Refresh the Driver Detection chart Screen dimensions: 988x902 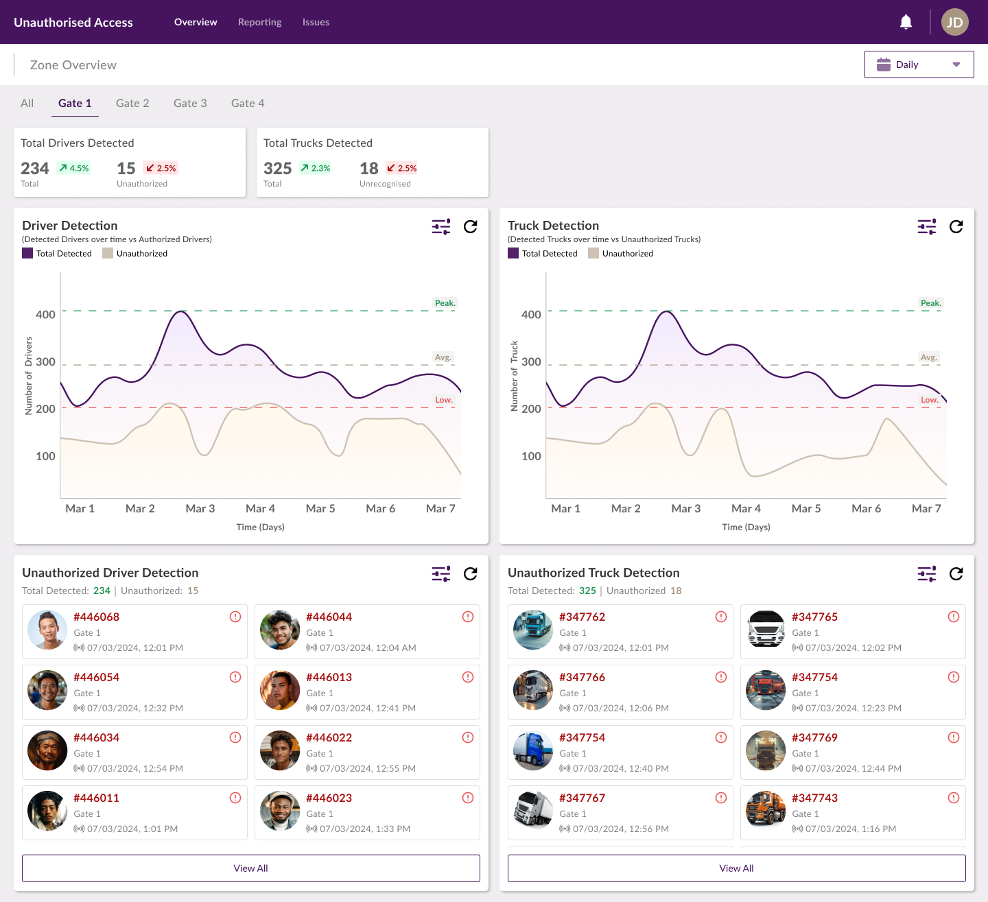click(x=470, y=227)
